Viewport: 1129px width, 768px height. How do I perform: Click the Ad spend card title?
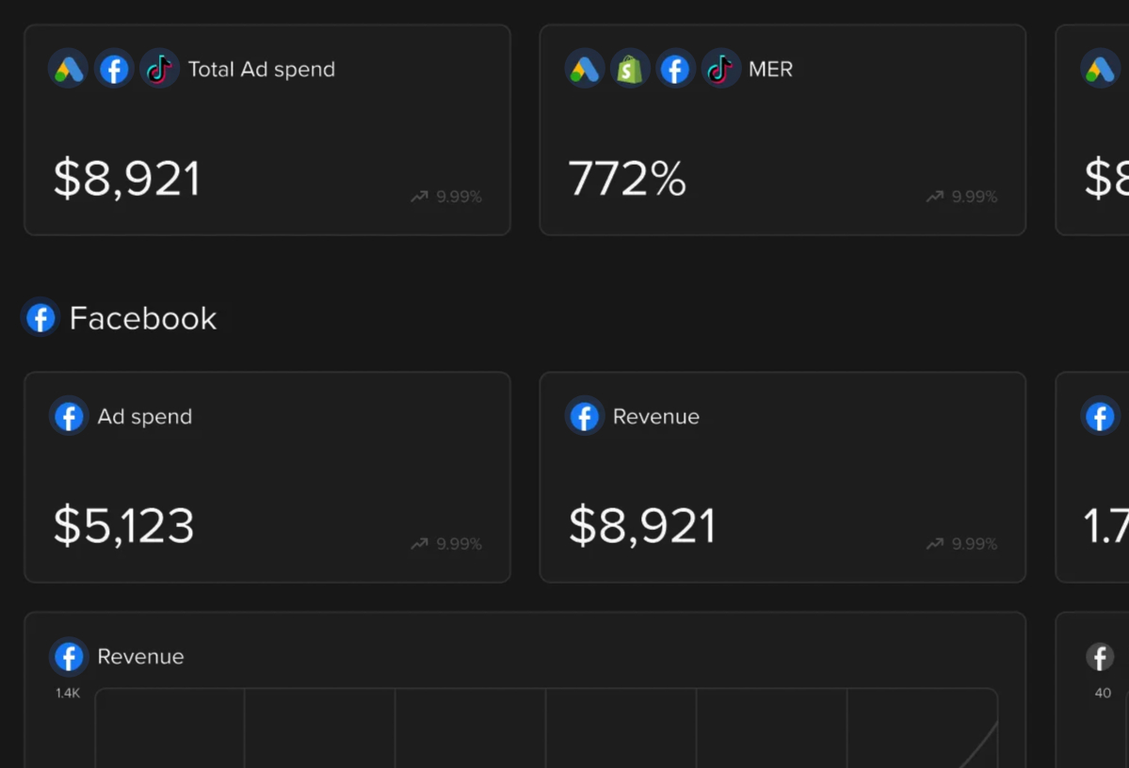click(x=145, y=417)
